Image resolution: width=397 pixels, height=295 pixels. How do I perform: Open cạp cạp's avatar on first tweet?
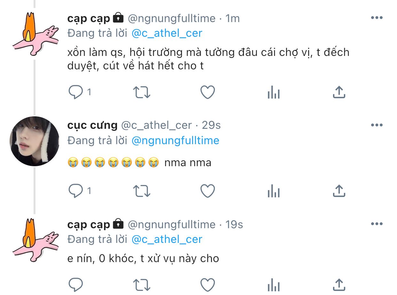point(35,34)
